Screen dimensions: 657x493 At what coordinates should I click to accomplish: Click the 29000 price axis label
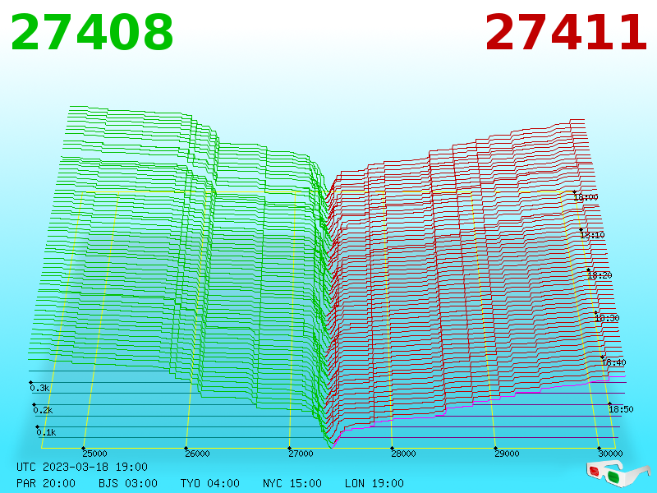[507, 454]
